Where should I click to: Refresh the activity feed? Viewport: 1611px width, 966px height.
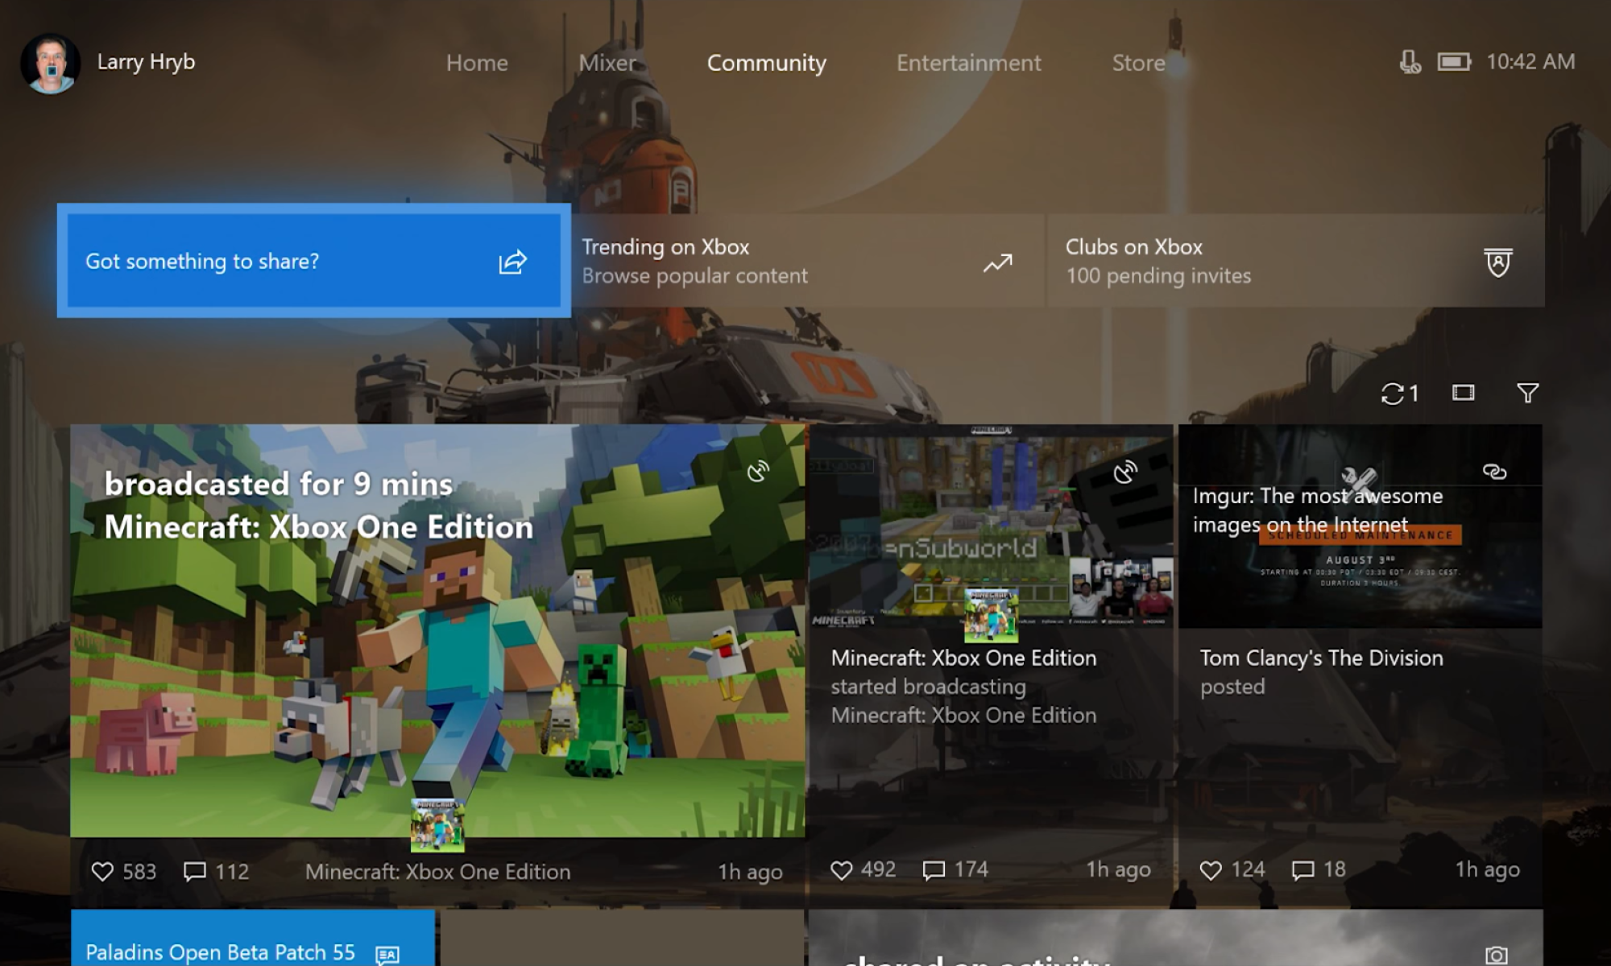tap(1399, 394)
